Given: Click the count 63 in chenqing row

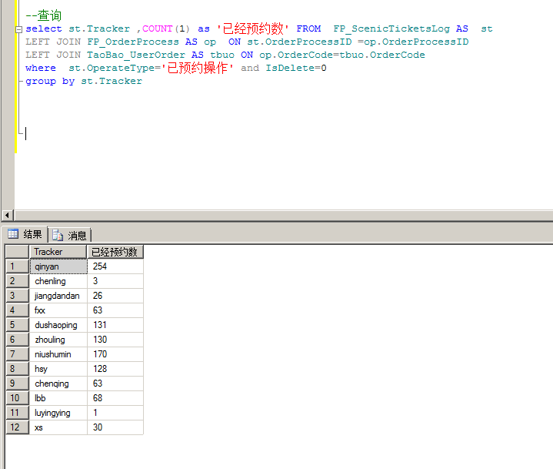Looking at the screenshot, I should pos(115,384).
